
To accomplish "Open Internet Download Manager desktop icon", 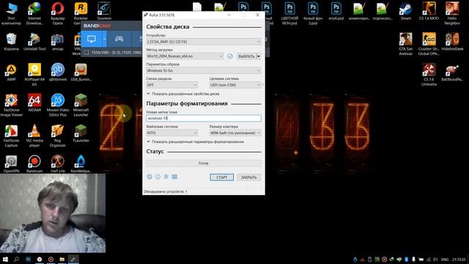I will tap(34, 13).
